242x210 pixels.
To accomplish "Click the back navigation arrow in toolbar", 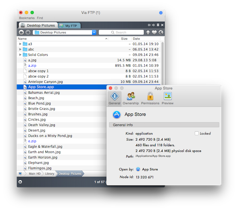I will (x=21, y=32).
